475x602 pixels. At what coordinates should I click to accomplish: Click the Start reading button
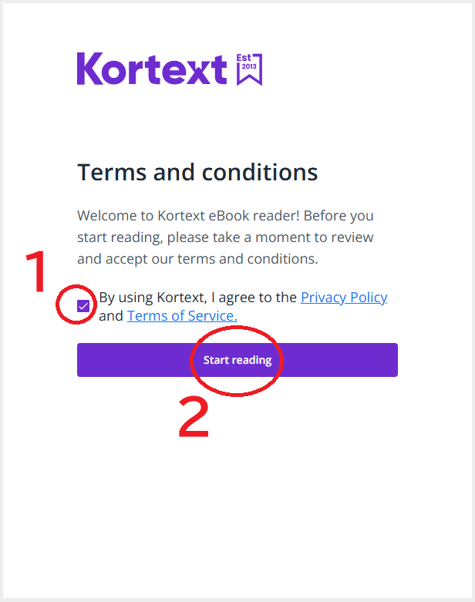(x=237, y=360)
